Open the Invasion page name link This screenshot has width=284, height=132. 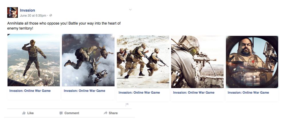click(27, 10)
